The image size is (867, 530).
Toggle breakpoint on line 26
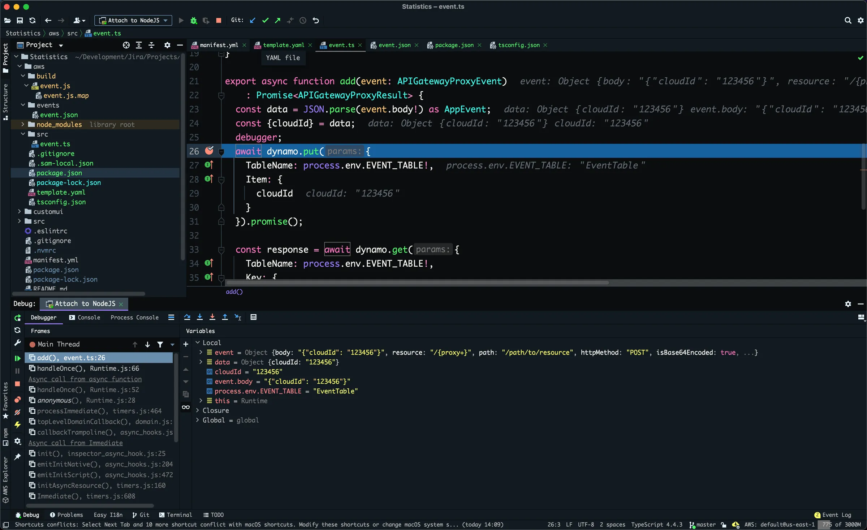209,151
